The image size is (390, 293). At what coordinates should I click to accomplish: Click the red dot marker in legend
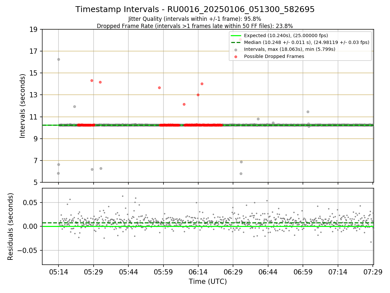[236, 56]
